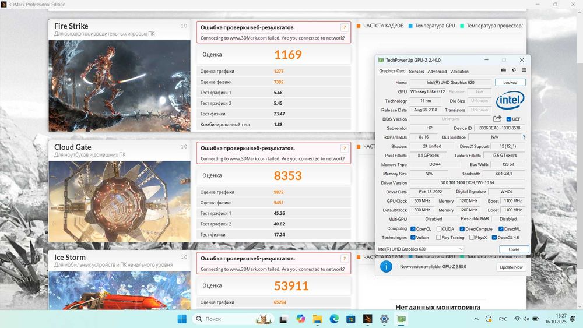
Task: Open Fire Strike error help question icon
Action: point(345,27)
